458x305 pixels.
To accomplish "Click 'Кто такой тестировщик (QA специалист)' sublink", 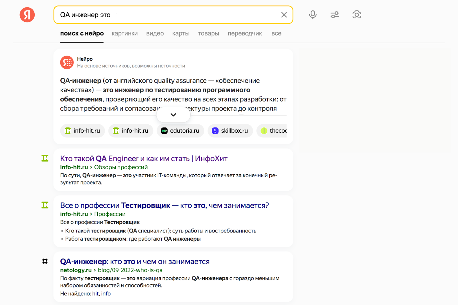I will click(x=161, y=231).
